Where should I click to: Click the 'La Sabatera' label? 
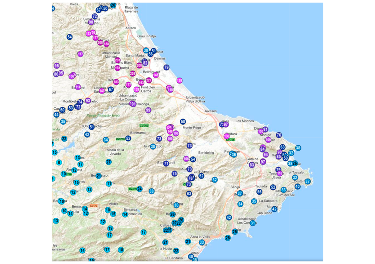268,201
